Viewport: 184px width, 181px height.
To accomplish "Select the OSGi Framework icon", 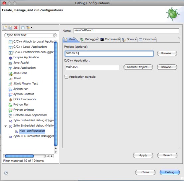I will [10, 100].
